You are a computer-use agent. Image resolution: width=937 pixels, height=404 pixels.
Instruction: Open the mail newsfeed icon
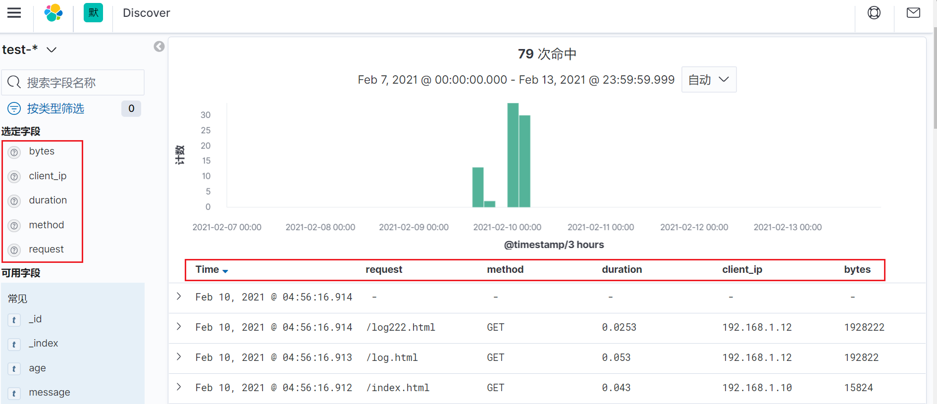pos(913,13)
